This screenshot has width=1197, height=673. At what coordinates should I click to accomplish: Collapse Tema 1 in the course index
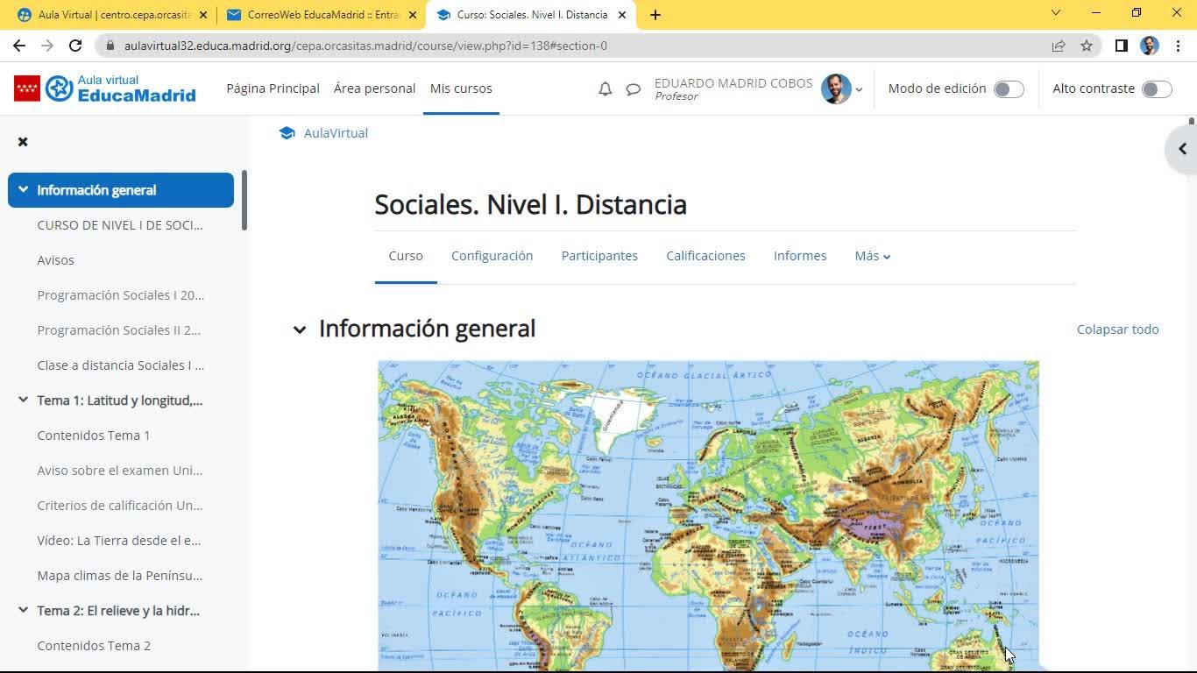point(23,400)
